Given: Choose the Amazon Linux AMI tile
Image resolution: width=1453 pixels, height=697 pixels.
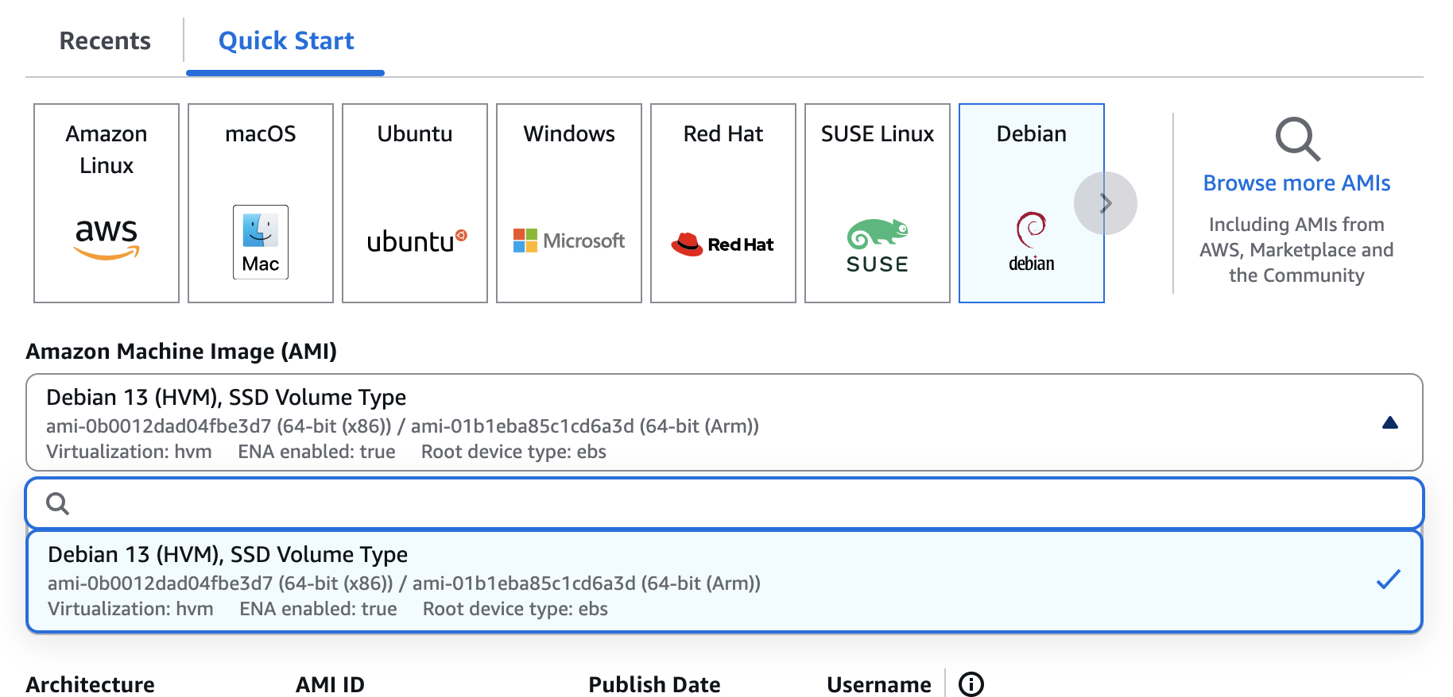Looking at the screenshot, I should point(107,203).
